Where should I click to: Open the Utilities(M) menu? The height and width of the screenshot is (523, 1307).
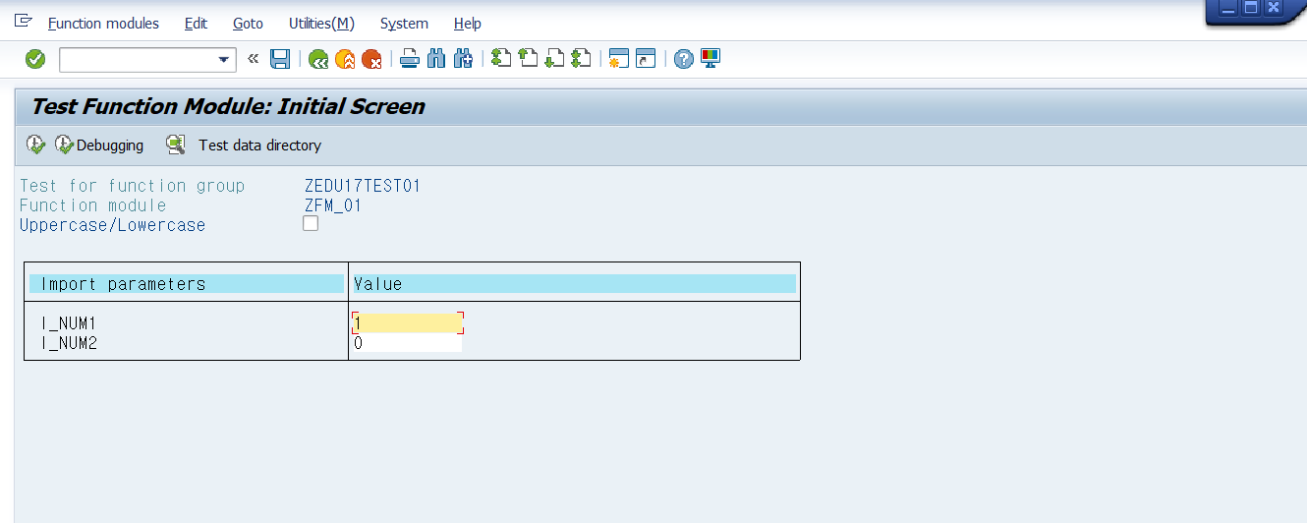[321, 24]
